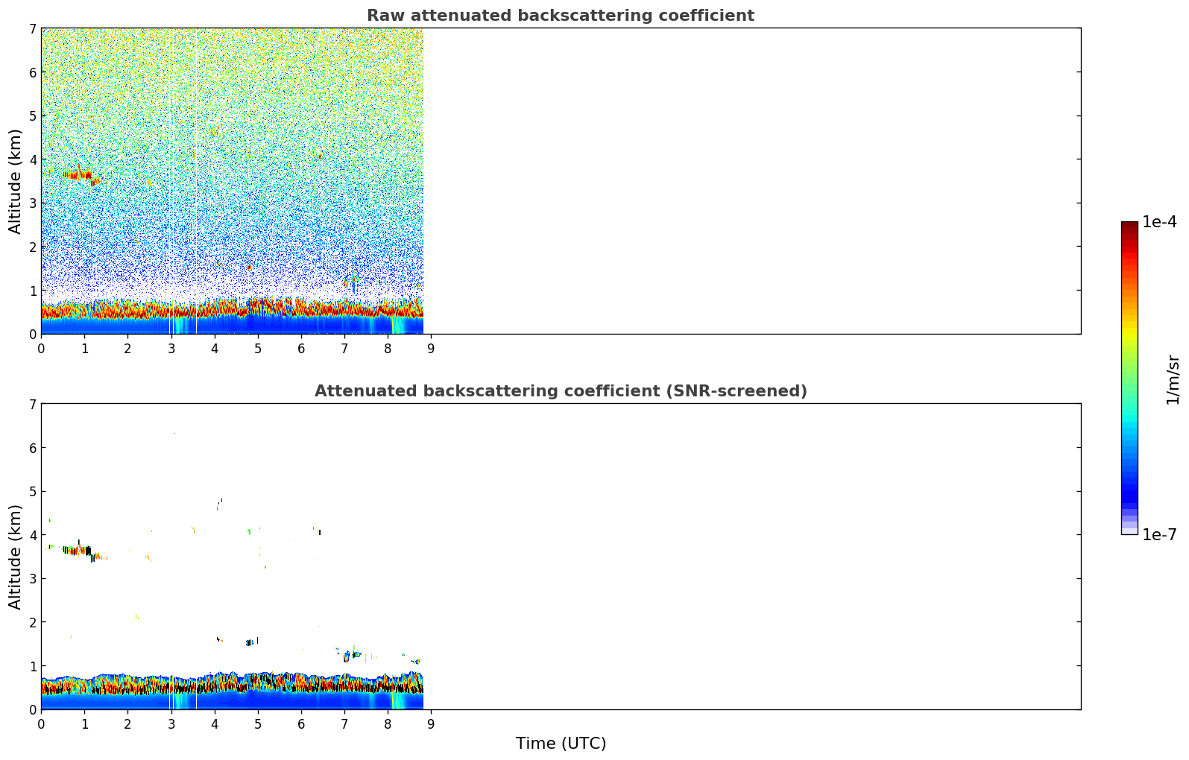
Task: Click the 7 km altitude tick on the top plot
Action: click(32, 29)
